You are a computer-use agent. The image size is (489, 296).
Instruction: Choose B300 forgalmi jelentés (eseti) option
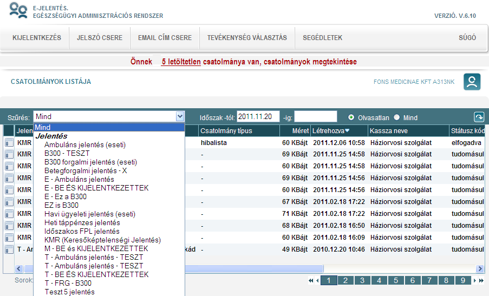[91, 162]
